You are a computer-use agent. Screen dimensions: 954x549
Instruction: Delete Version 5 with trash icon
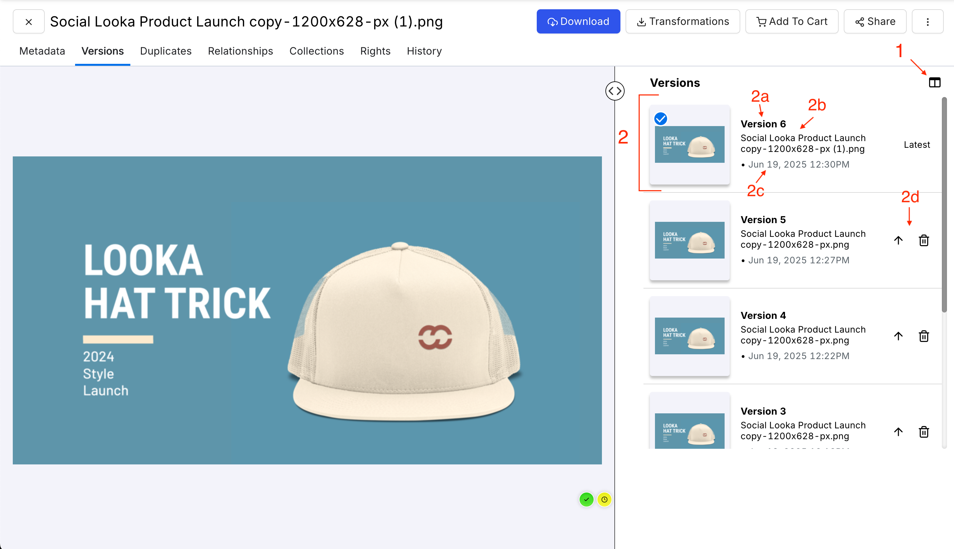tap(923, 240)
